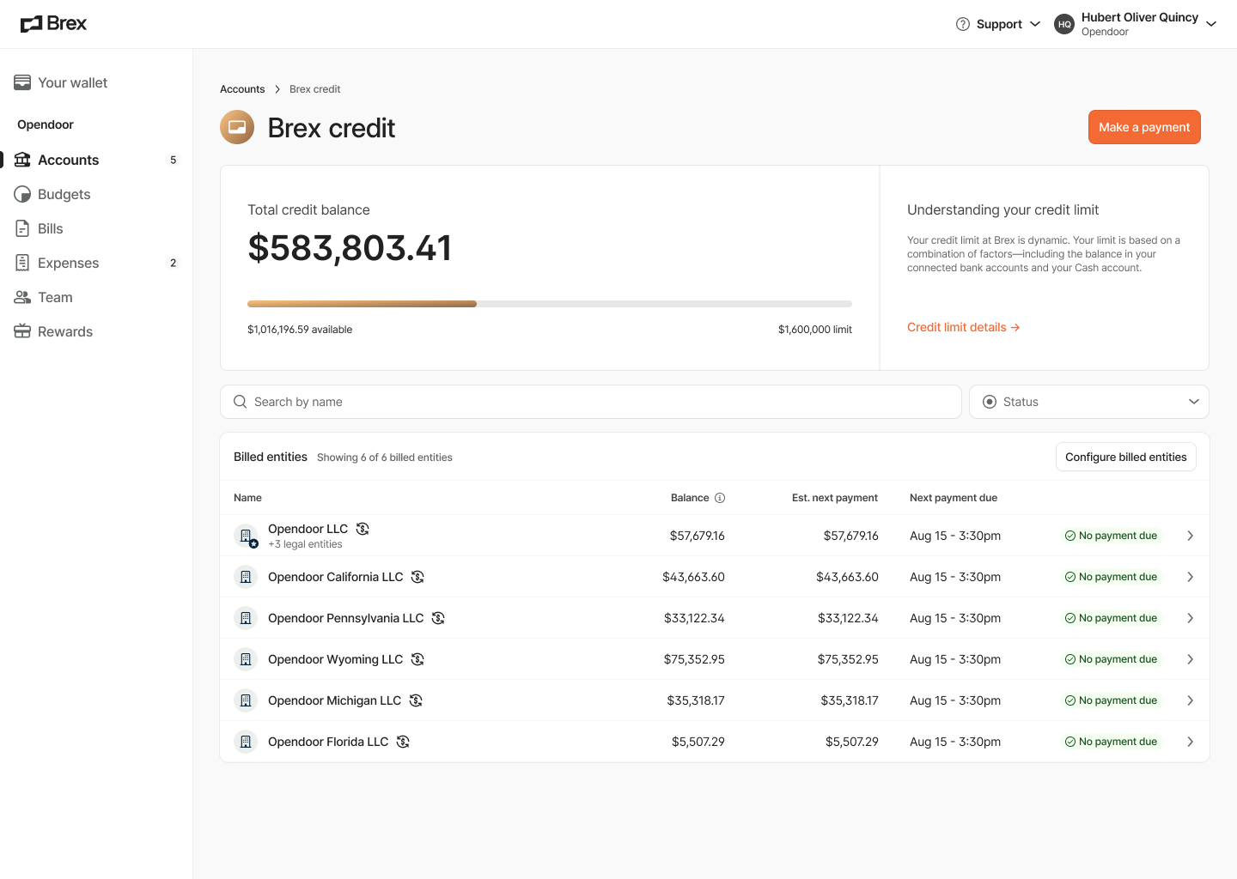Image resolution: width=1237 pixels, height=879 pixels.
Task: Click the Expenses count badge 2
Action: click(174, 263)
